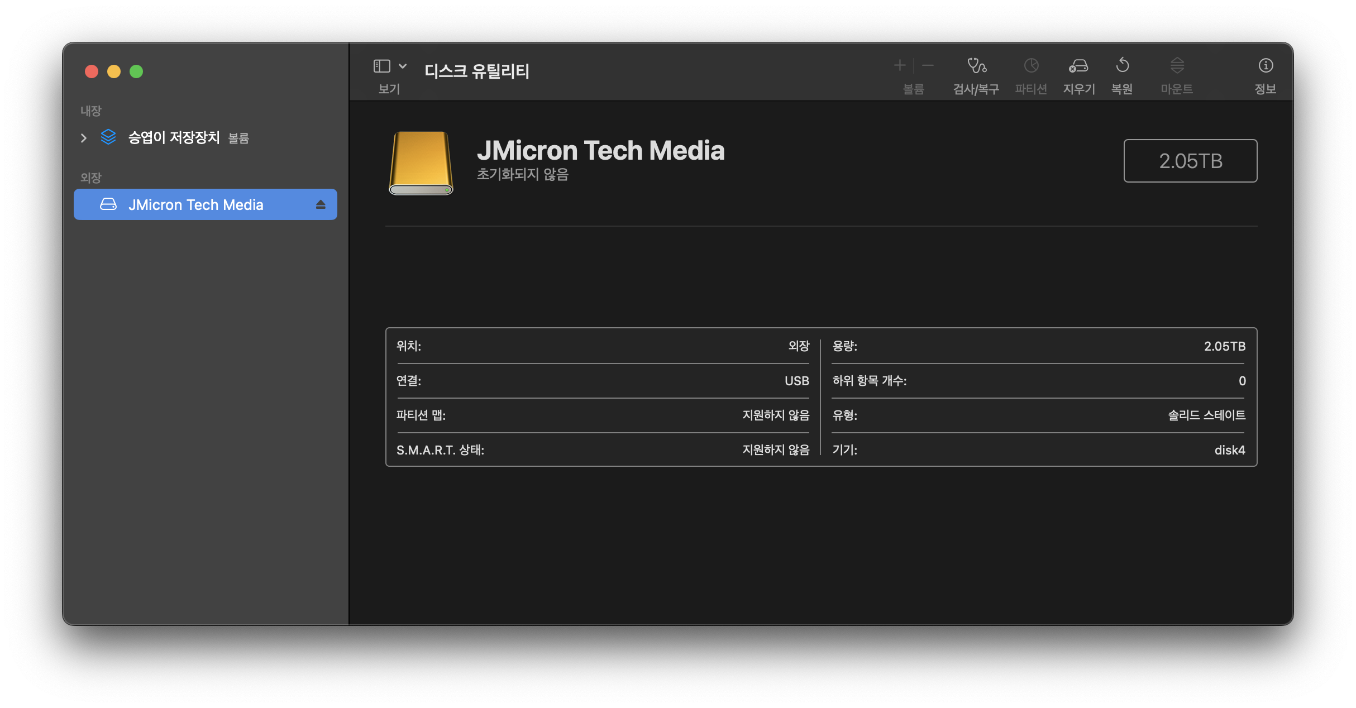The width and height of the screenshot is (1356, 708).
Task: Click the add volume plus icon
Action: click(x=900, y=66)
